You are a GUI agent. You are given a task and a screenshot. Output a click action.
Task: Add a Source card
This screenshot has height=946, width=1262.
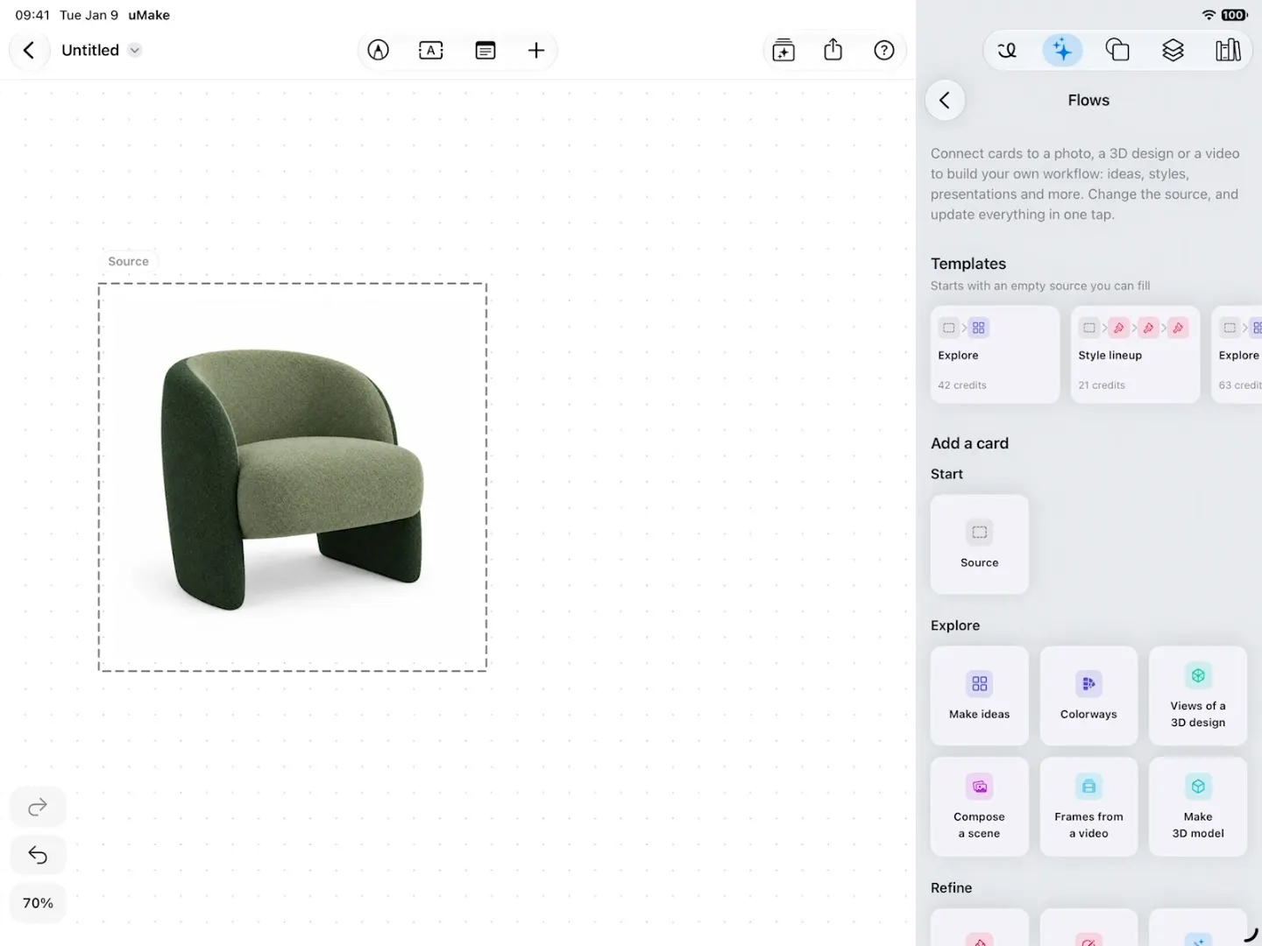click(x=980, y=544)
